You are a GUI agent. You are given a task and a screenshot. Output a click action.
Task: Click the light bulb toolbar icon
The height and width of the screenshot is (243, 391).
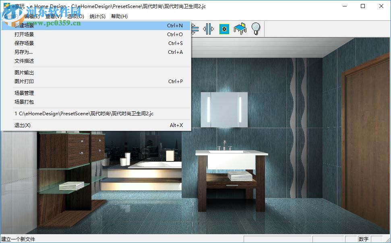click(x=256, y=29)
